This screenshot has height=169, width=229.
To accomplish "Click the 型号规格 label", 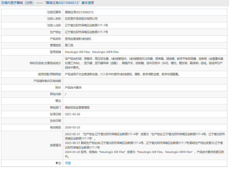I will click(55, 52).
